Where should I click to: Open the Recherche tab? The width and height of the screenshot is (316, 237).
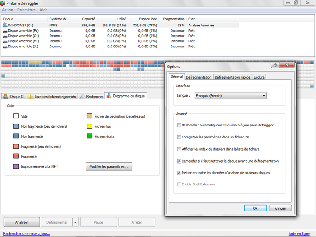click(91, 96)
